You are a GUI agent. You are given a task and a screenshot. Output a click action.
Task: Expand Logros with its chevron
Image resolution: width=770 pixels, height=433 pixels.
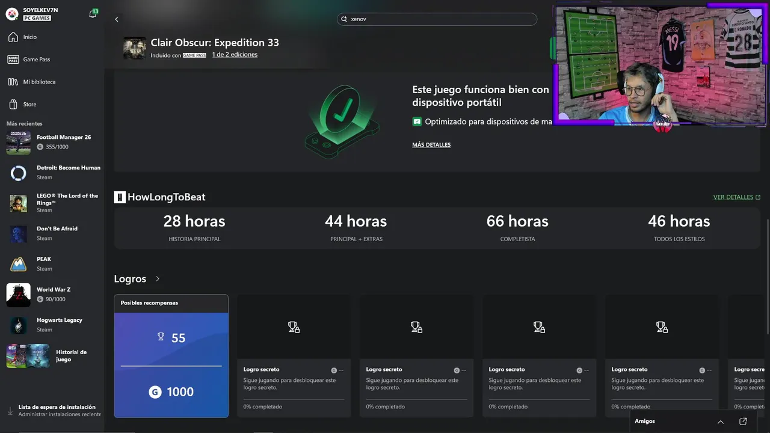point(158,279)
